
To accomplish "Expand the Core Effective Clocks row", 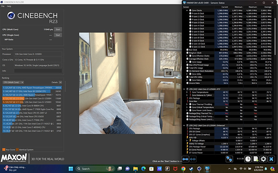I will [187, 56].
